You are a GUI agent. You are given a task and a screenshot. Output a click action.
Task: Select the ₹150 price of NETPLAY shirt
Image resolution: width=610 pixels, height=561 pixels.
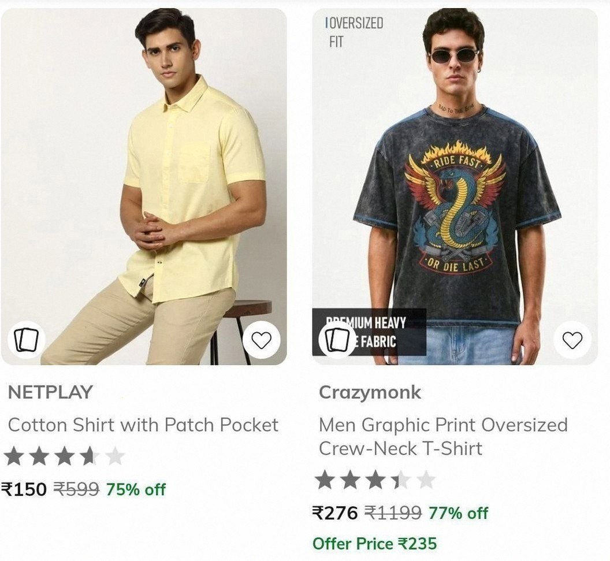tap(24, 489)
